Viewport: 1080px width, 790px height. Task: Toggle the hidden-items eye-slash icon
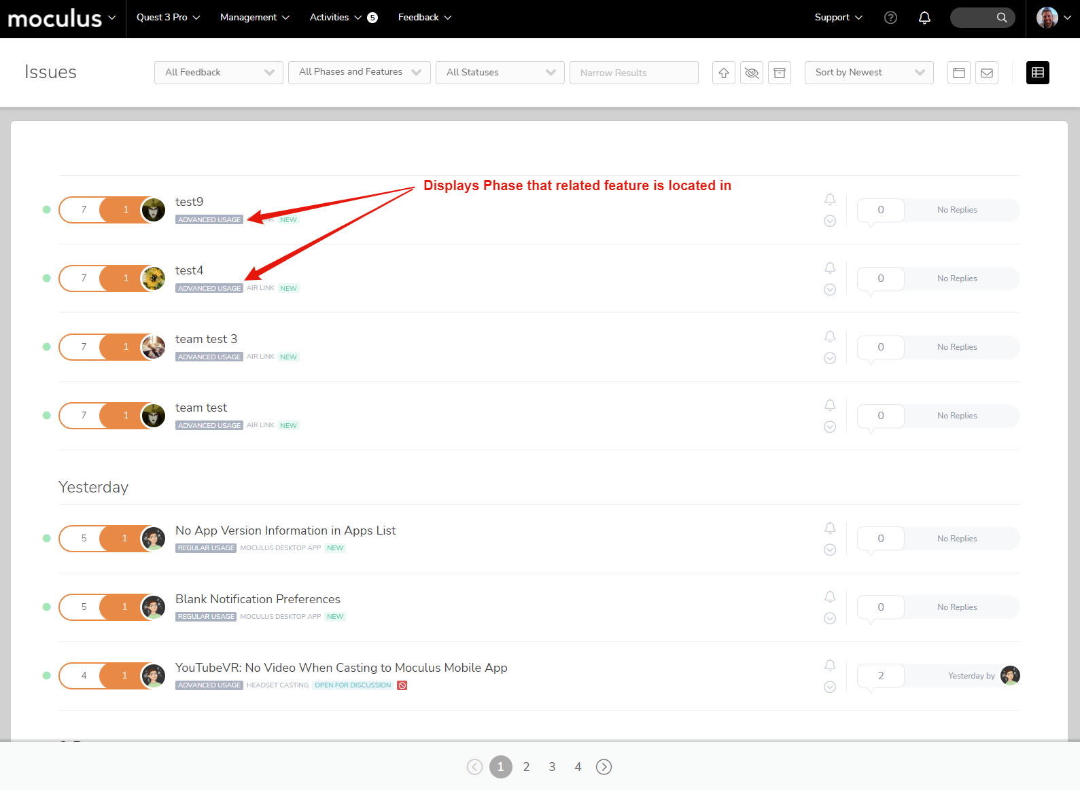coord(752,73)
